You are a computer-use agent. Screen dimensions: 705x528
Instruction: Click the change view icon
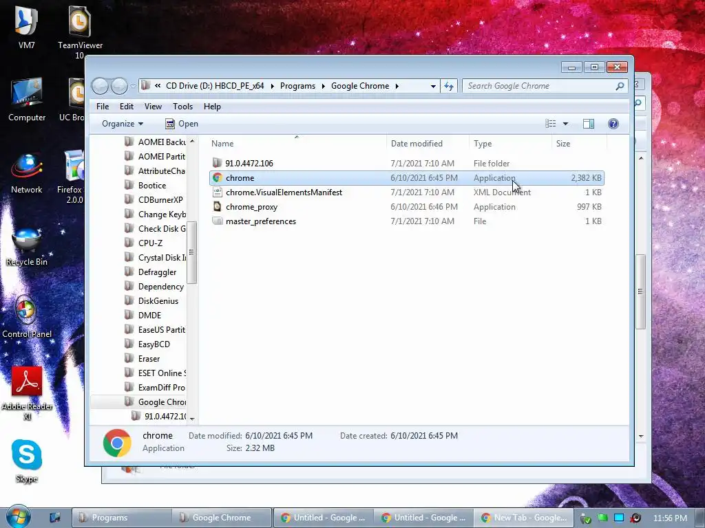pyautogui.click(x=551, y=124)
